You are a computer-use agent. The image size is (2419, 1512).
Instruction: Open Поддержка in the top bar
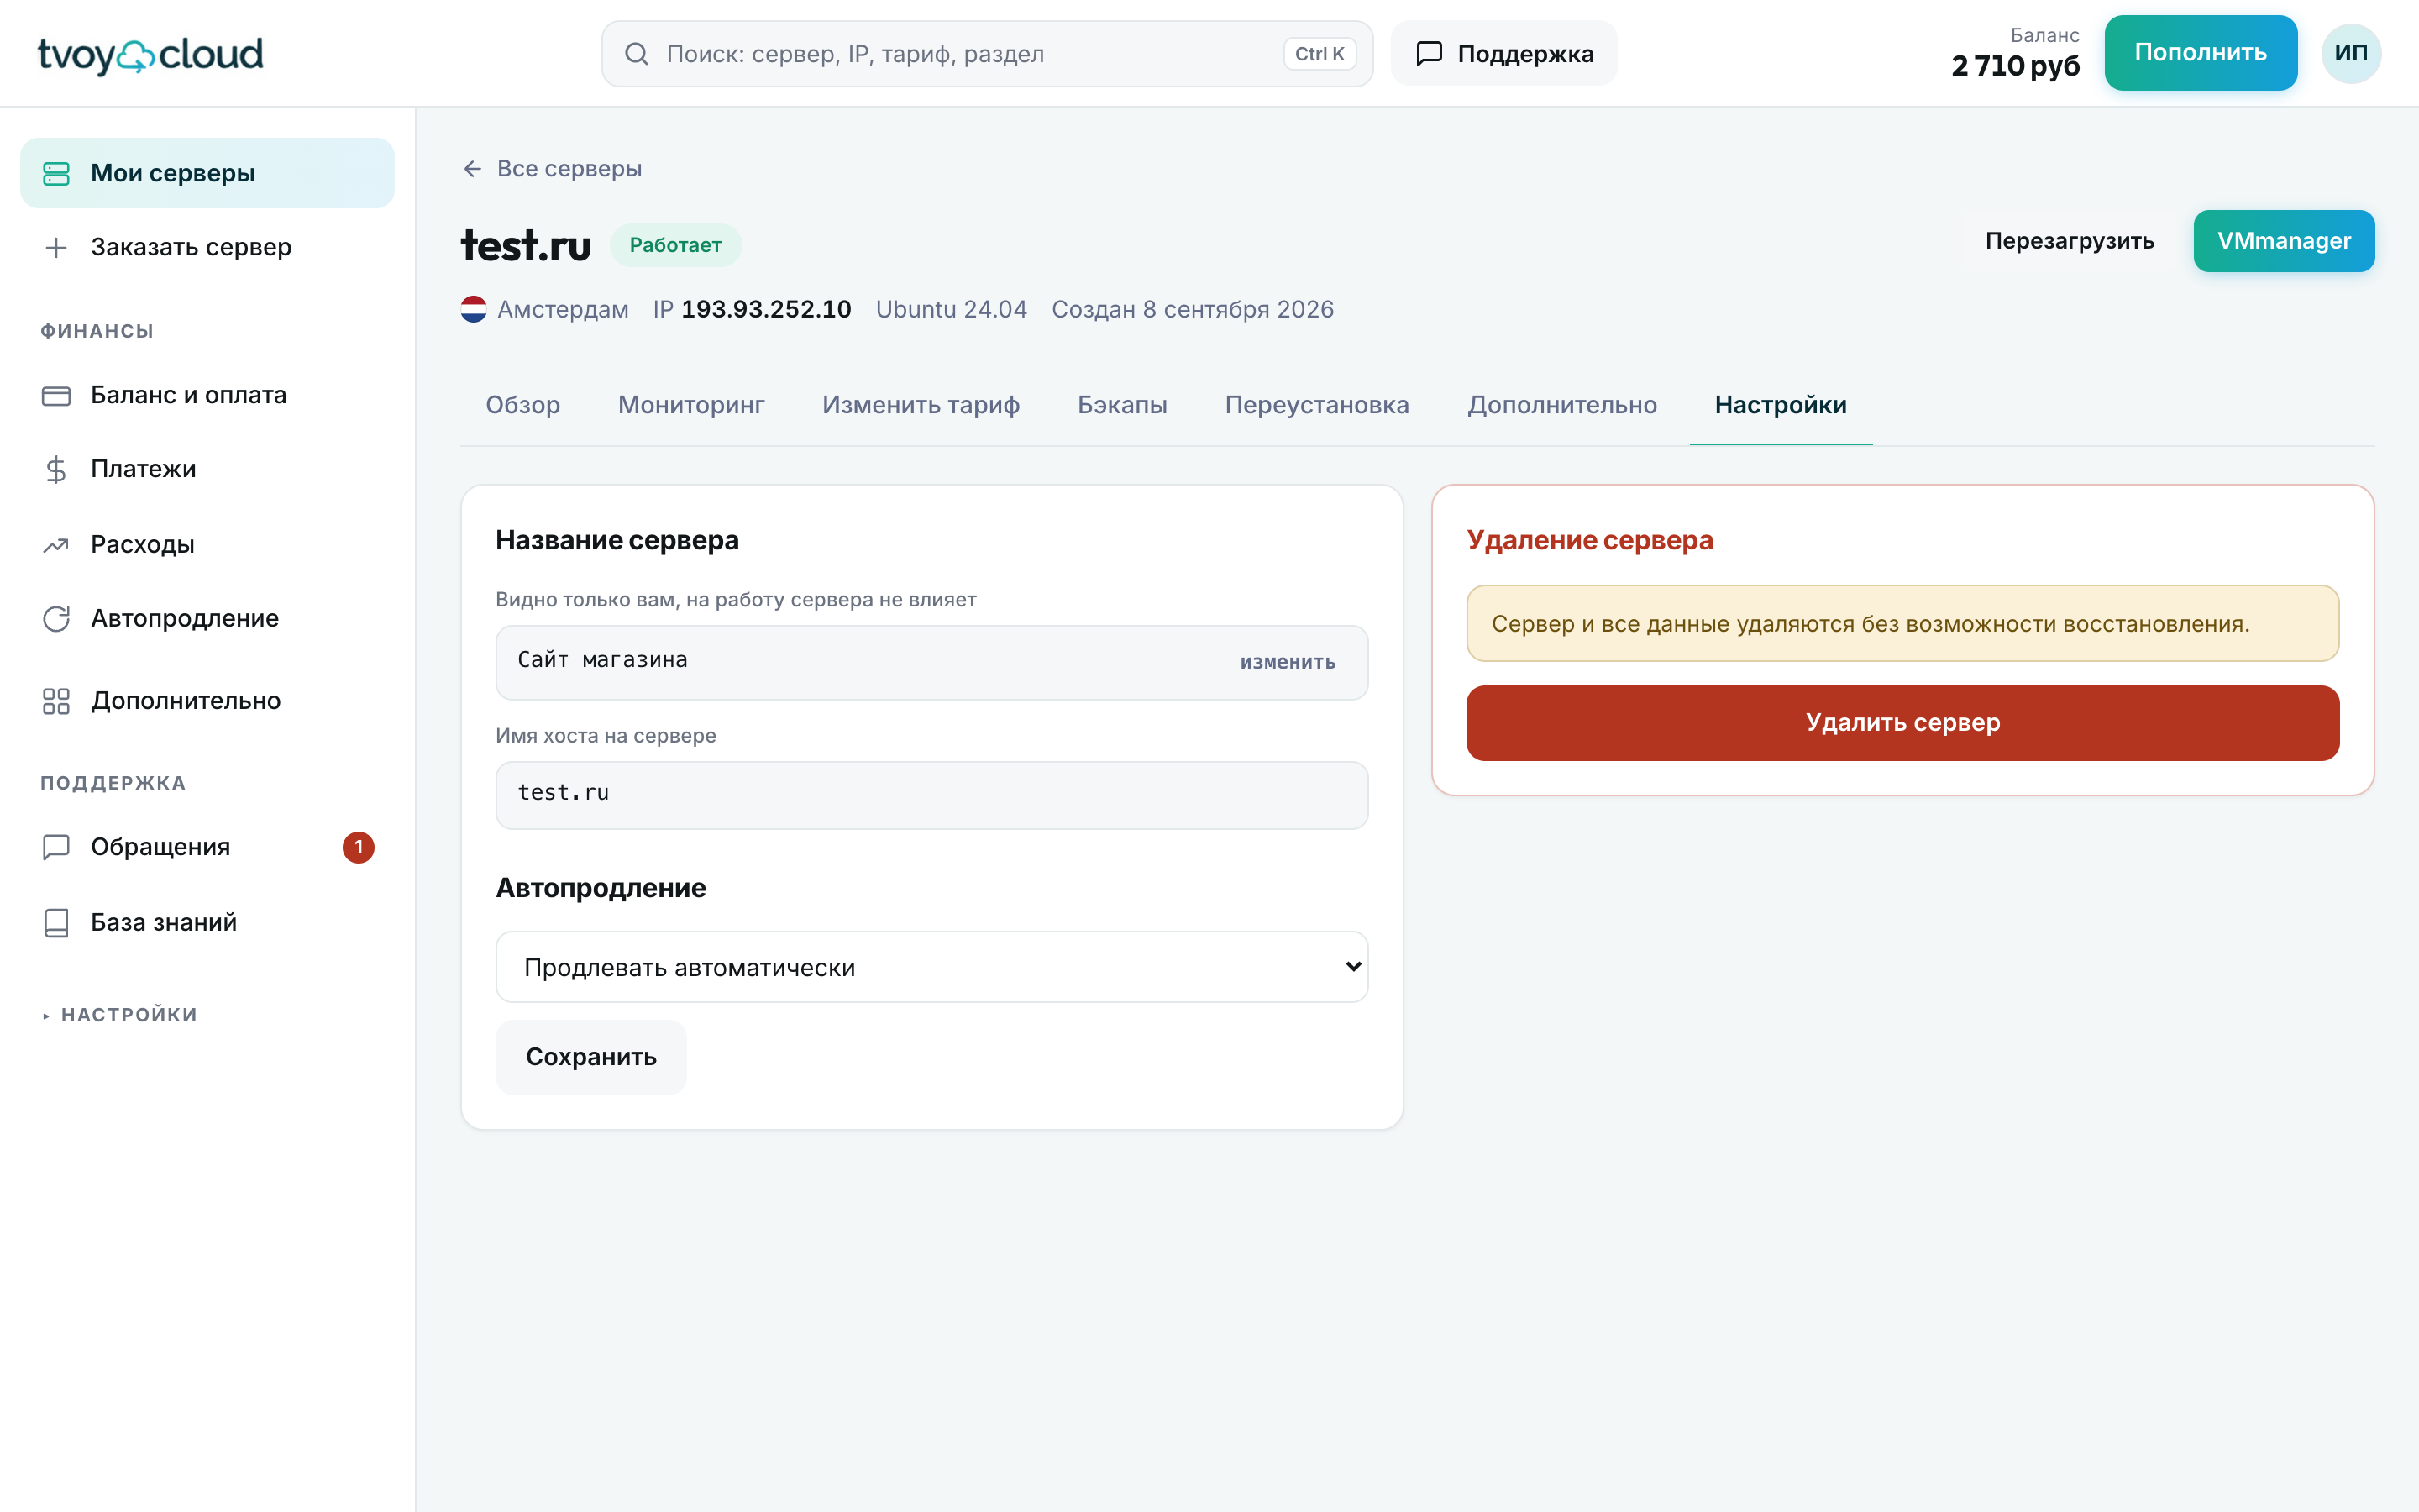1503,54
